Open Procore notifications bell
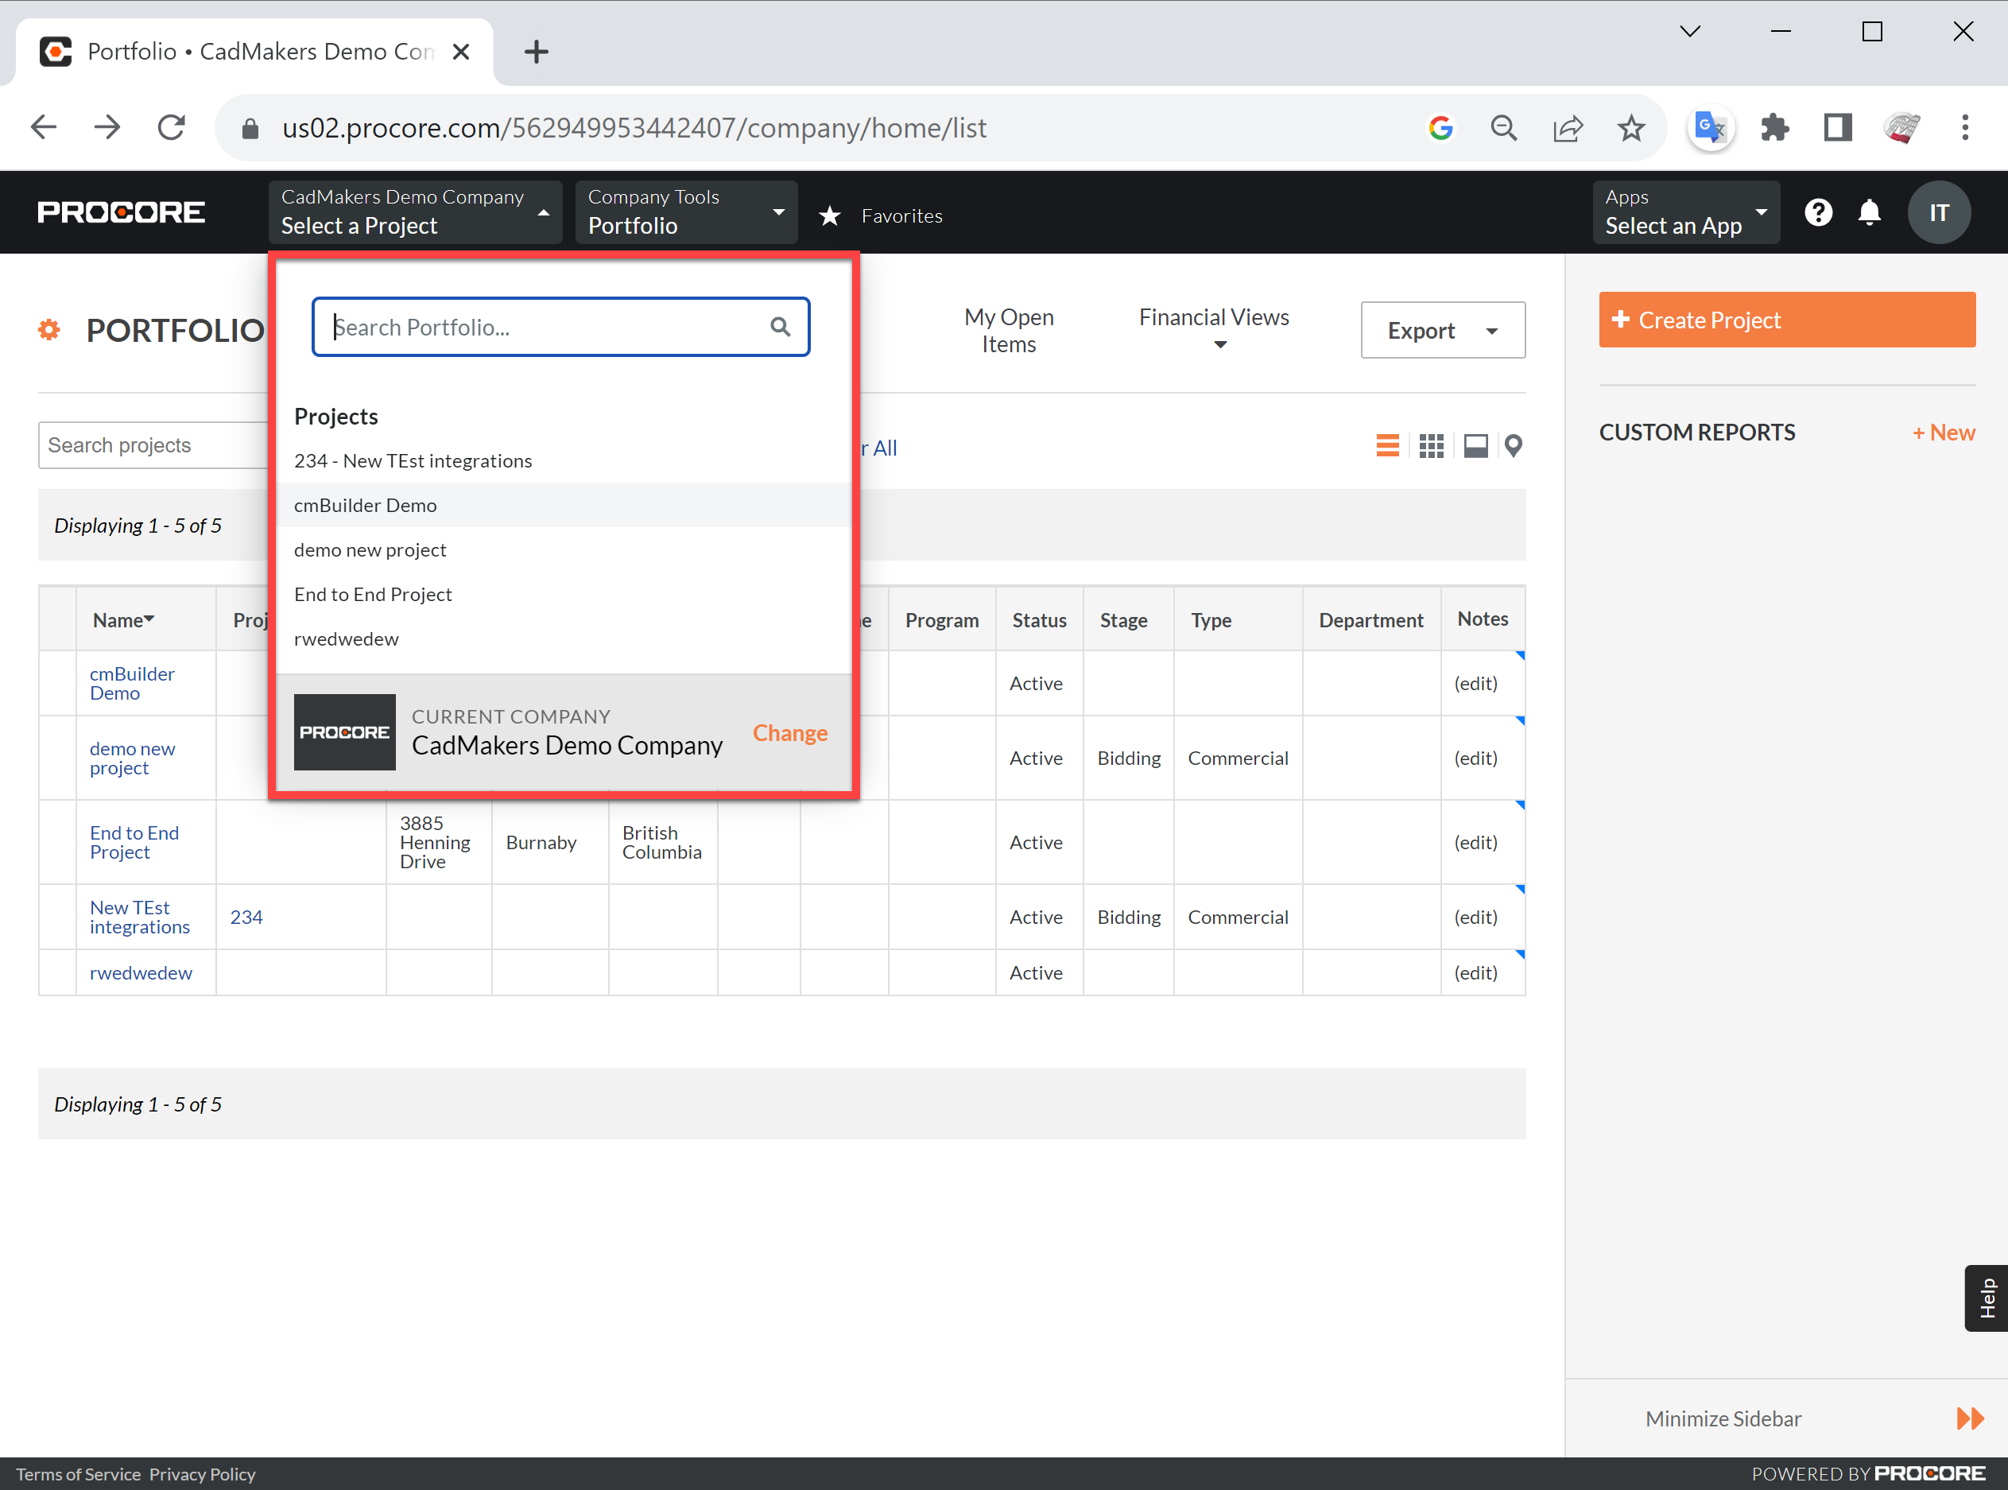The image size is (2008, 1490). 1868,212
